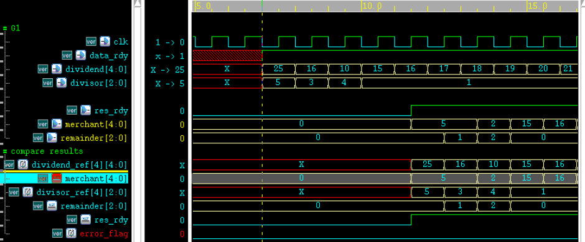Select the divisor[2:0] signal name

coord(98,83)
